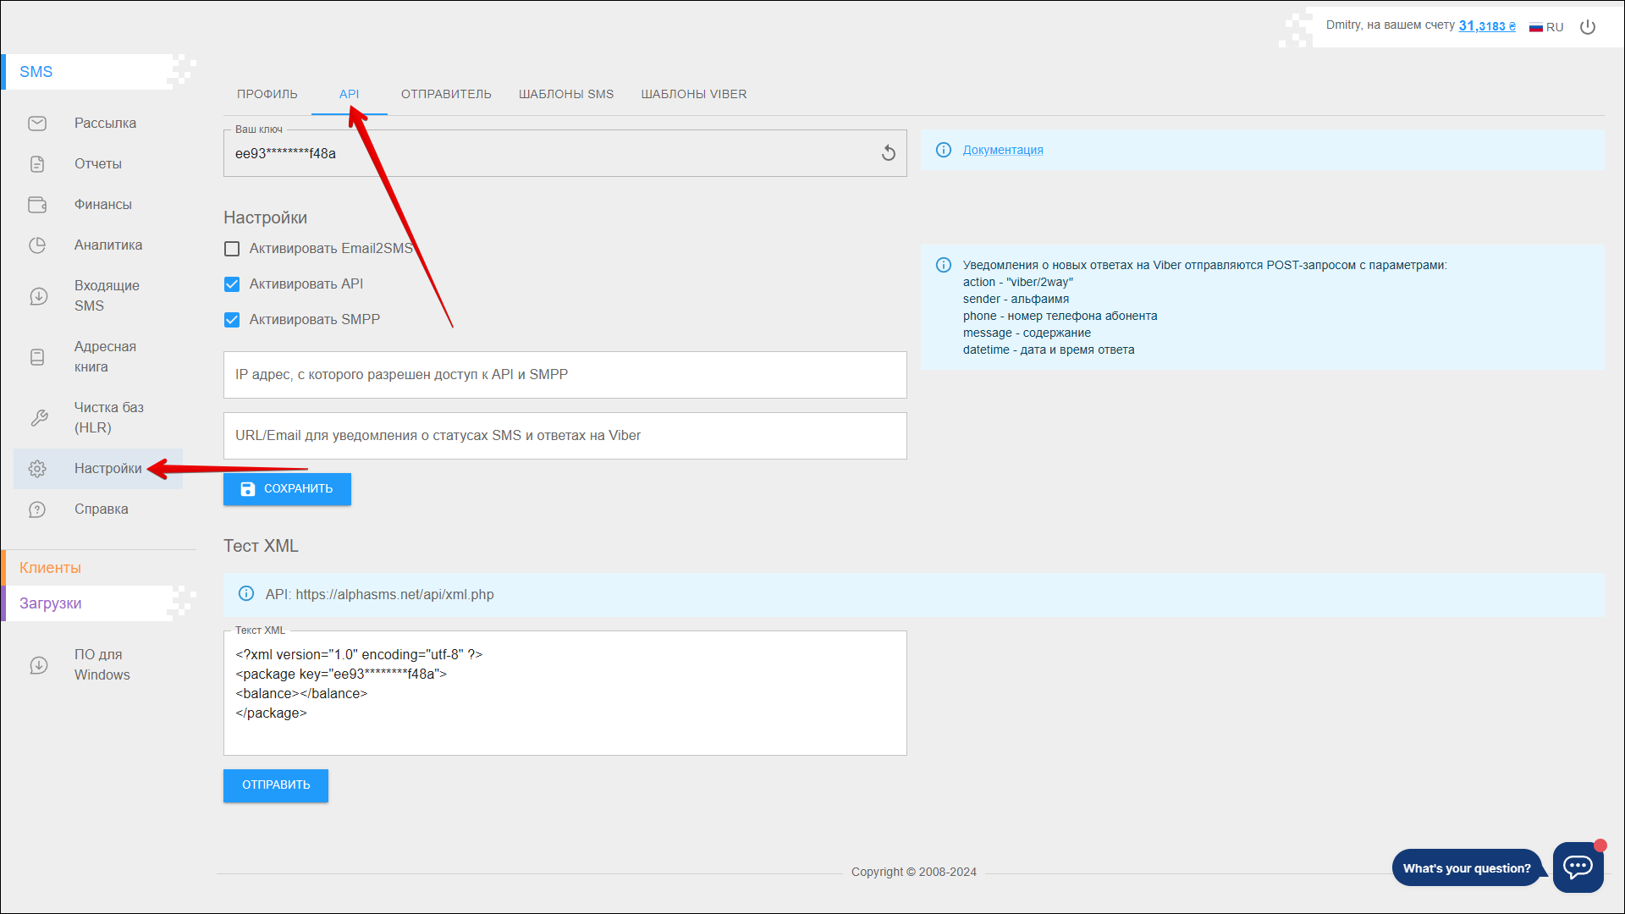Open the Документация link
The width and height of the screenshot is (1625, 914).
pos(1002,150)
